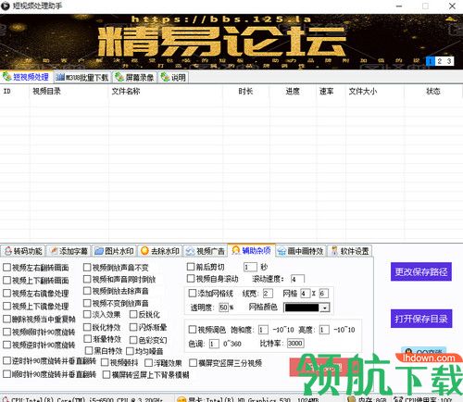Tick 视频倒放去除声音

pos(87,291)
